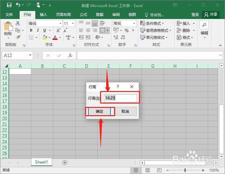Click 确定 in row height dialog

[99, 111]
